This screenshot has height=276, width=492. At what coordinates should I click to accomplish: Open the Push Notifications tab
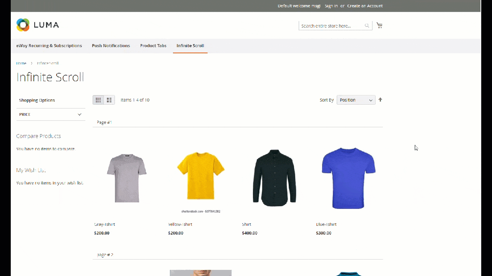click(x=111, y=46)
